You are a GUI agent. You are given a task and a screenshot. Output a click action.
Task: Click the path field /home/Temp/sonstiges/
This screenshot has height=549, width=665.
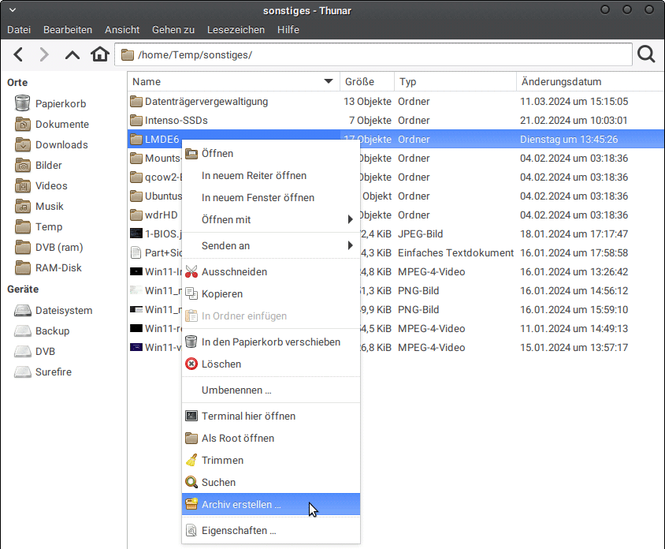click(x=373, y=54)
